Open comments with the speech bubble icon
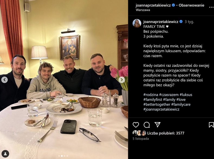Screen dimensions: 214x159 coord(147,125)
